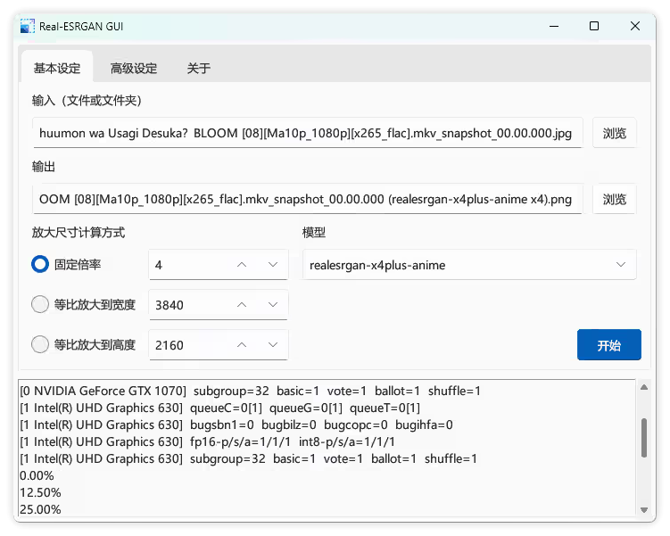Switch to the 高级设定 tab
Viewport: 670px width, 536px height.
coord(134,68)
